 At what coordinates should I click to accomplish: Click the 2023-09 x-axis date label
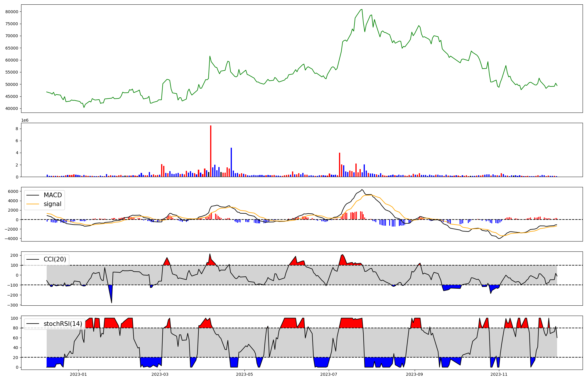[x=415, y=374]
